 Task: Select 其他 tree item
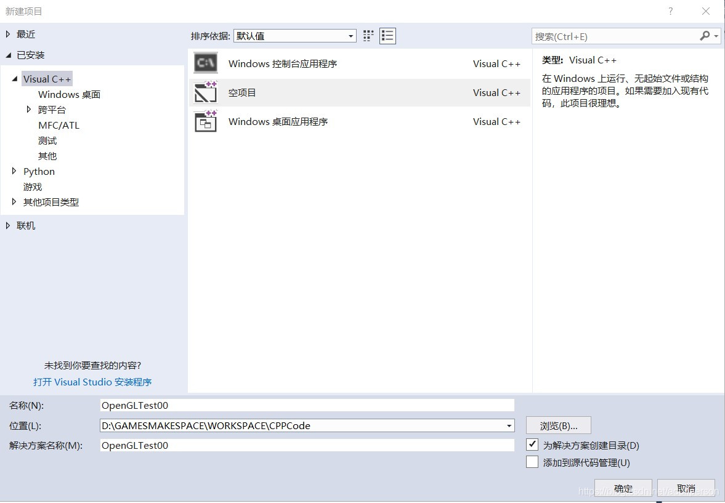[47, 156]
